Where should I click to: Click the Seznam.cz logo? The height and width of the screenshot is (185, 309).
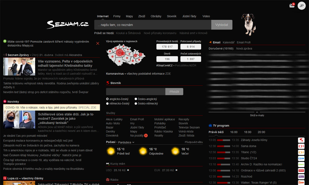(68, 24)
